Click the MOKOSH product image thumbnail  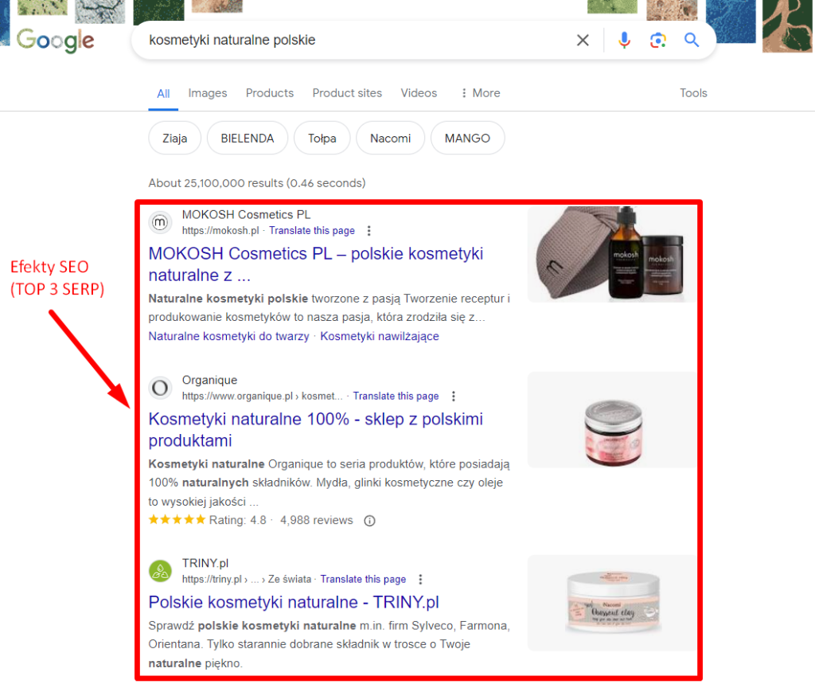pos(610,253)
